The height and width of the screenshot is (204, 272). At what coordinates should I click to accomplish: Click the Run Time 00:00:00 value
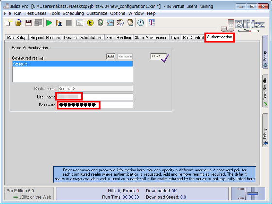131,197
